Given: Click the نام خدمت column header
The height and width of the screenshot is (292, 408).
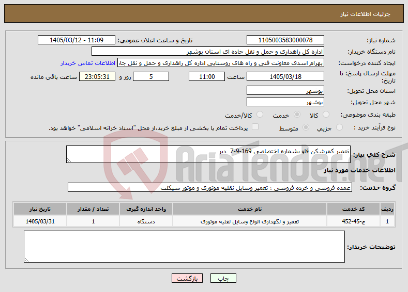Looking at the screenshot, I should [250, 209].
